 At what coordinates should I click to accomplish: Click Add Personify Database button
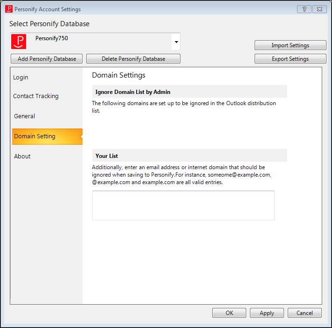tap(47, 58)
